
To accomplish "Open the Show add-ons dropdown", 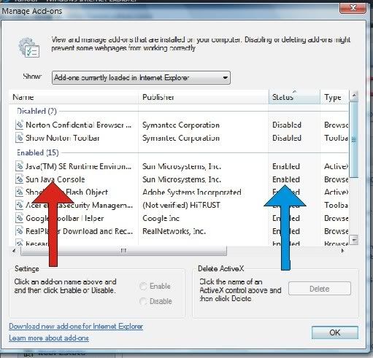I will pos(141,78).
